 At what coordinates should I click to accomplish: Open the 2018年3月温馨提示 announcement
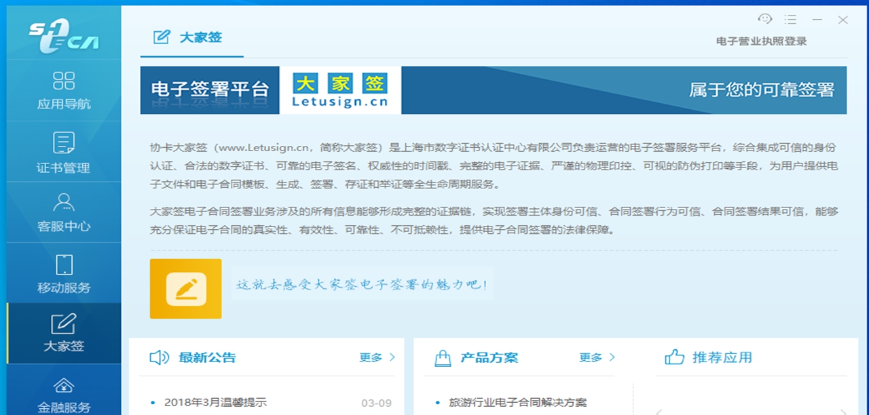coord(215,402)
